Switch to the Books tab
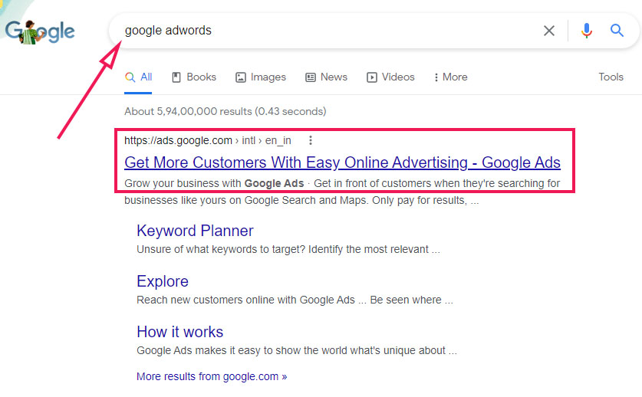 (x=193, y=77)
